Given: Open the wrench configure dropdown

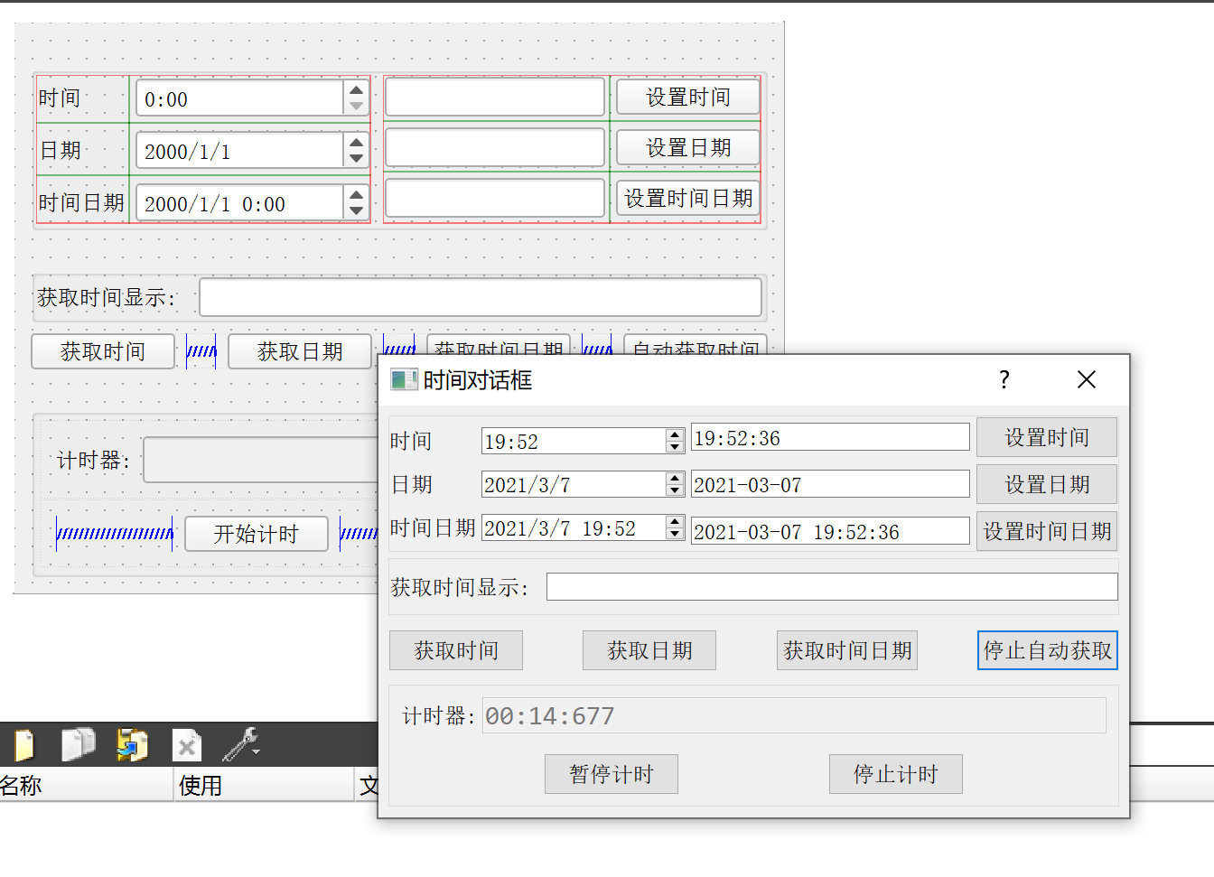Looking at the screenshot, I should click(x=241, y=745).
